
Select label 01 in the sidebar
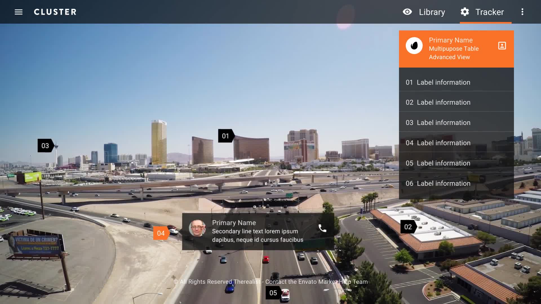(457, 82)
